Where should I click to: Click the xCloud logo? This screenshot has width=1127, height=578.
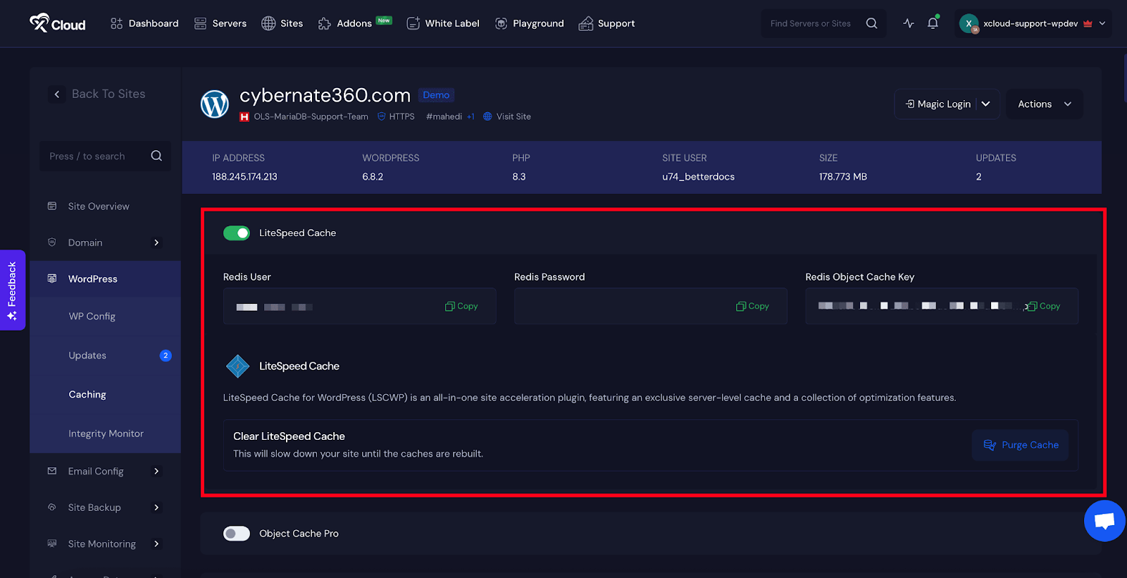click(x=58, y=23)
